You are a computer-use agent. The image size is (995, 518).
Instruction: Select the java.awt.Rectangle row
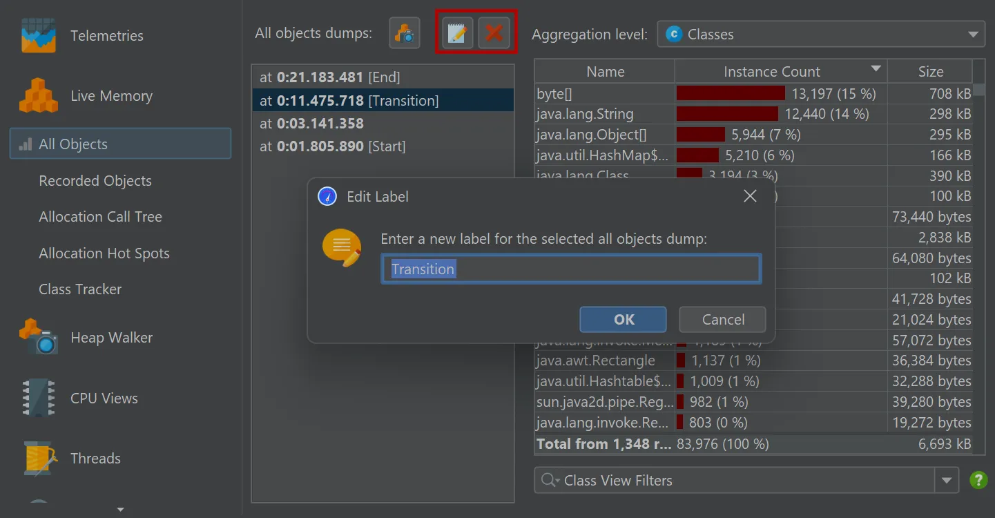[753, 361]
